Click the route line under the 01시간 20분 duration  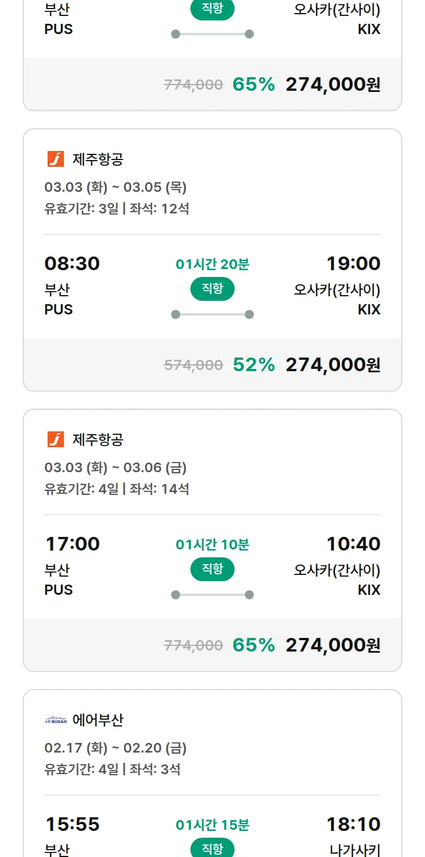(212, 314)
